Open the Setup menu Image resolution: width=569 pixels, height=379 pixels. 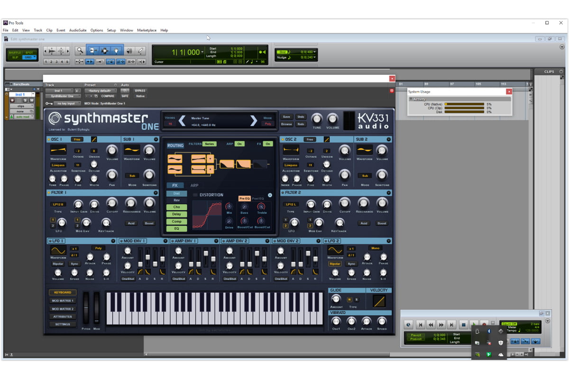111,30
